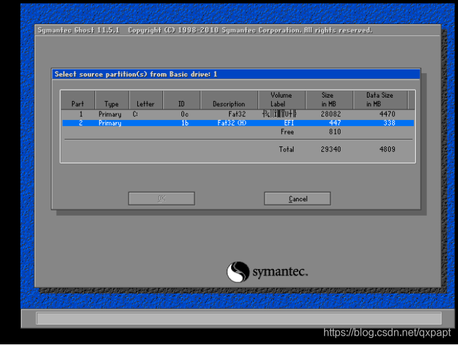Click the drive letter C: cell
This screenshot has height=345, width=458.
(x=135, y=114)
